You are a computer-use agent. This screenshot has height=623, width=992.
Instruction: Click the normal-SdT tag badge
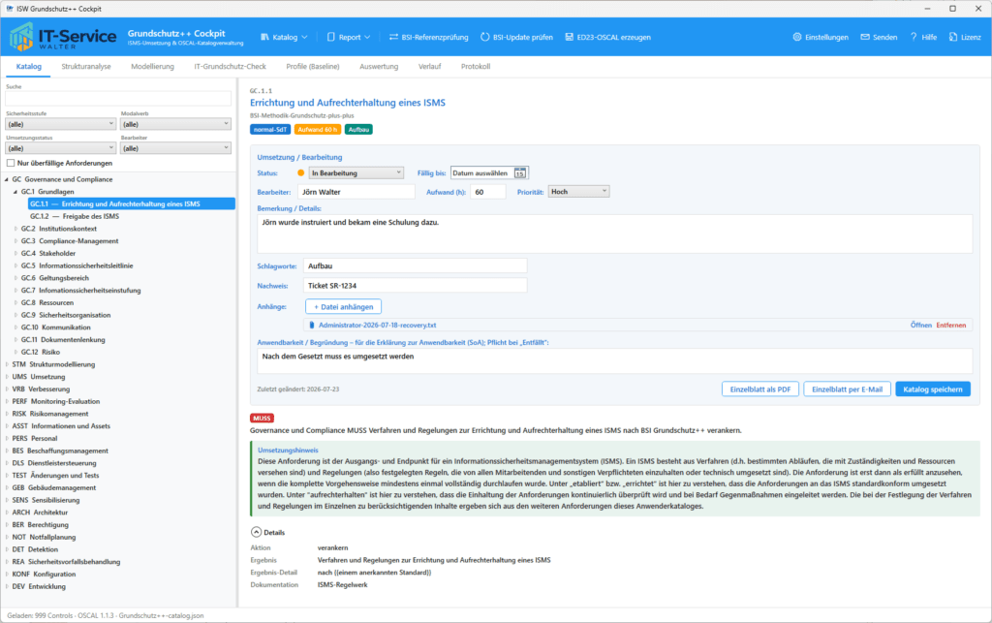[x=270, y=129]
